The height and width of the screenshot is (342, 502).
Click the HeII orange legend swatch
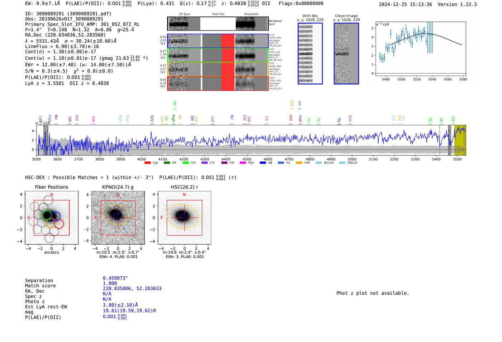point(299,163)
